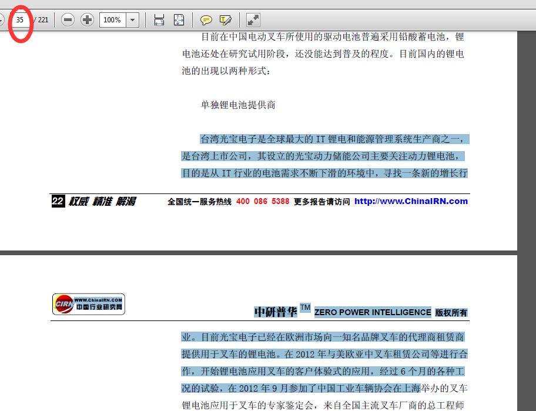This screenshot has height=411, width=536.
Task: Click the Fit Page icon
Action: point(179,19)
